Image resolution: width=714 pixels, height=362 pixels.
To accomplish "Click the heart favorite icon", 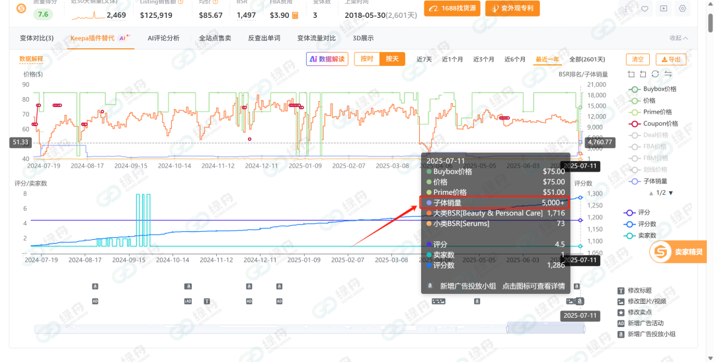I will 645,9.
